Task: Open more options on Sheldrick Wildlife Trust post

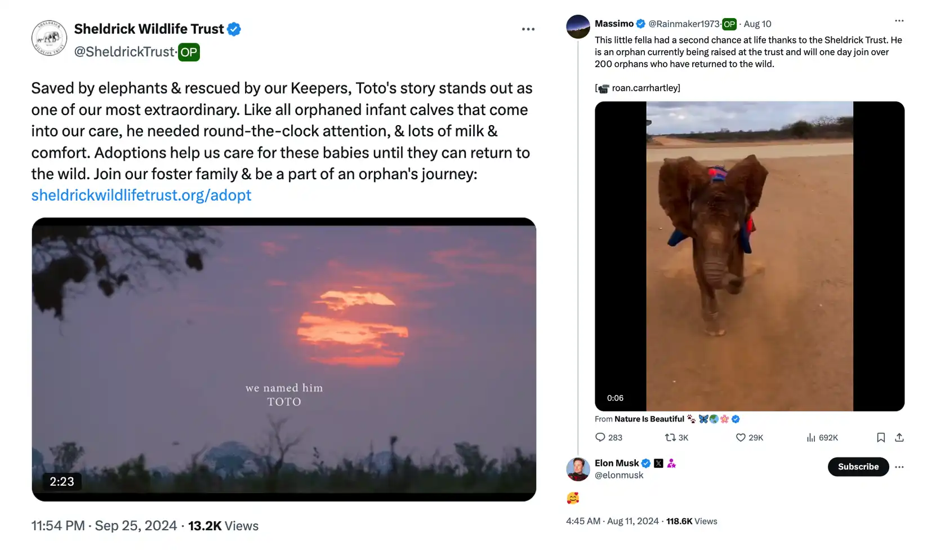Action: pos(528,29)
